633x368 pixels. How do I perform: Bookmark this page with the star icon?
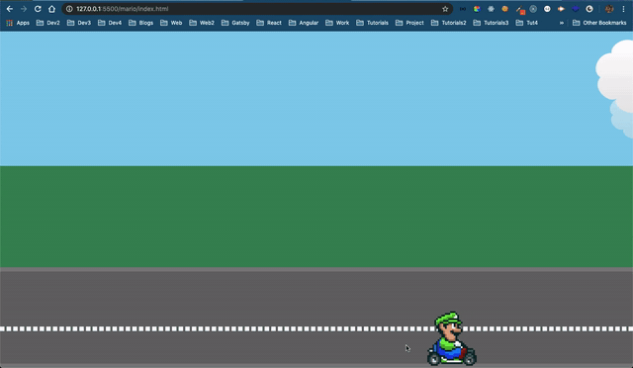[x=445, y=9]
